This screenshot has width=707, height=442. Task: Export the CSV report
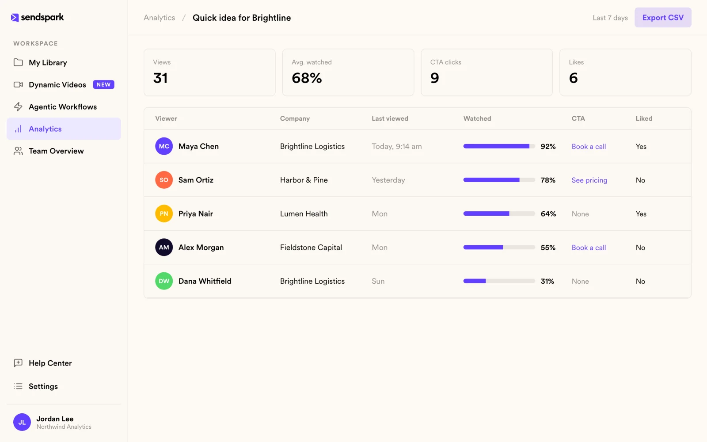coord(663,18)
